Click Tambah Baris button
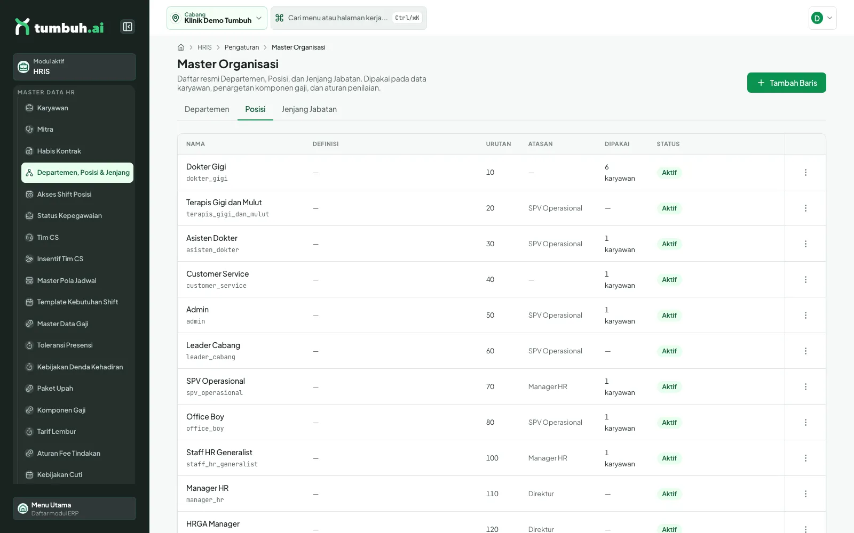Viewport: 854px width, 533px height. click(x=786, y=83)
